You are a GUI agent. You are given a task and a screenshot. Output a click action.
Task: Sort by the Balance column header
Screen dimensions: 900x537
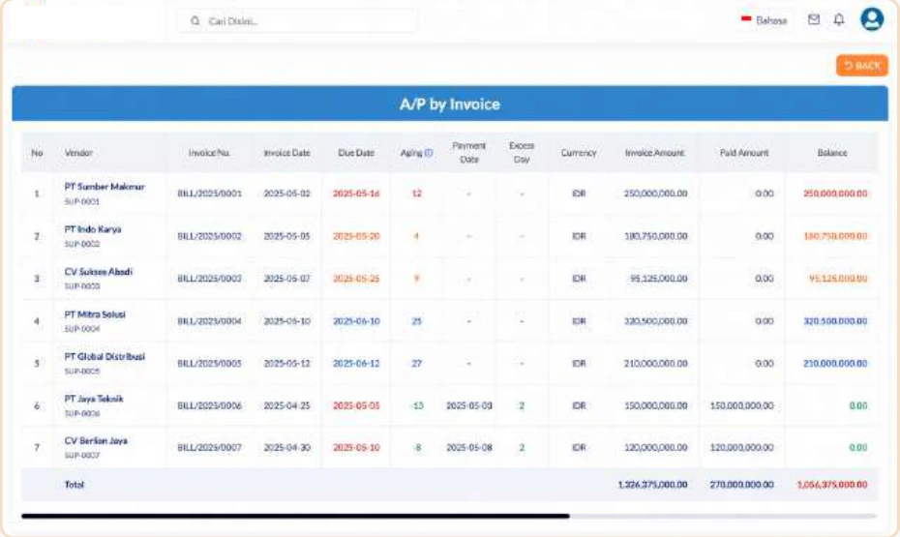[x=831, y=153]
